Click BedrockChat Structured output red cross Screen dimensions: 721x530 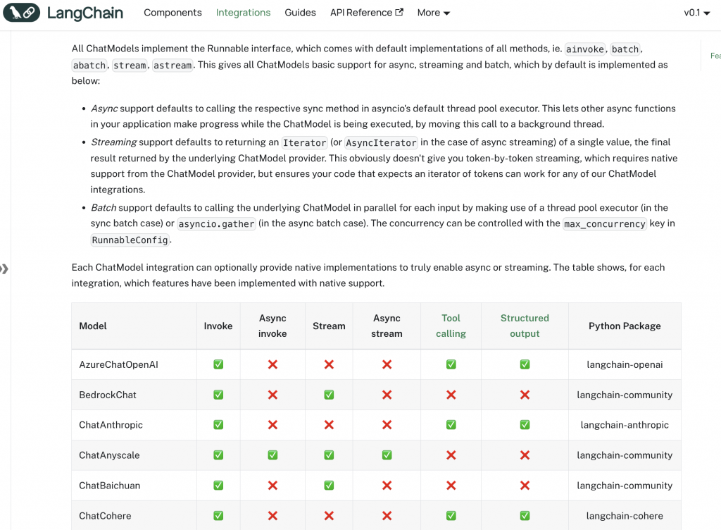click(525, 395)
